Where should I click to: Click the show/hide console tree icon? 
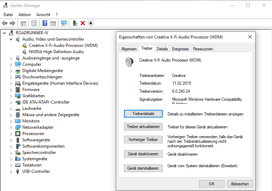tap(23, 23)
